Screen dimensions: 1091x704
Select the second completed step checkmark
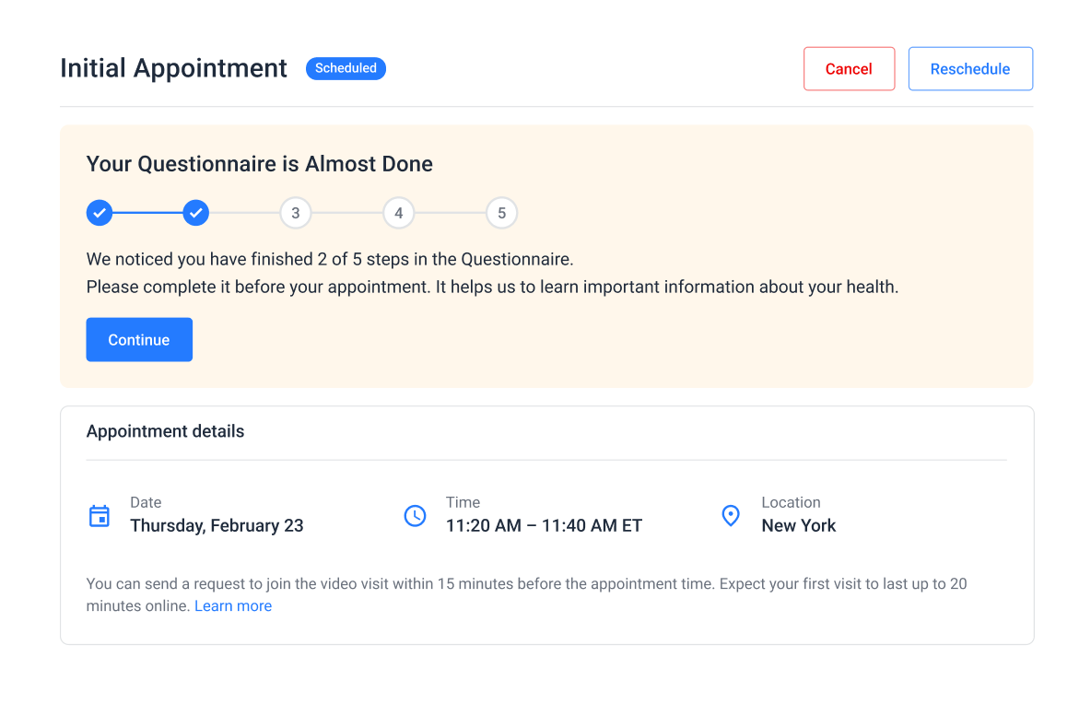coord(195,213)
